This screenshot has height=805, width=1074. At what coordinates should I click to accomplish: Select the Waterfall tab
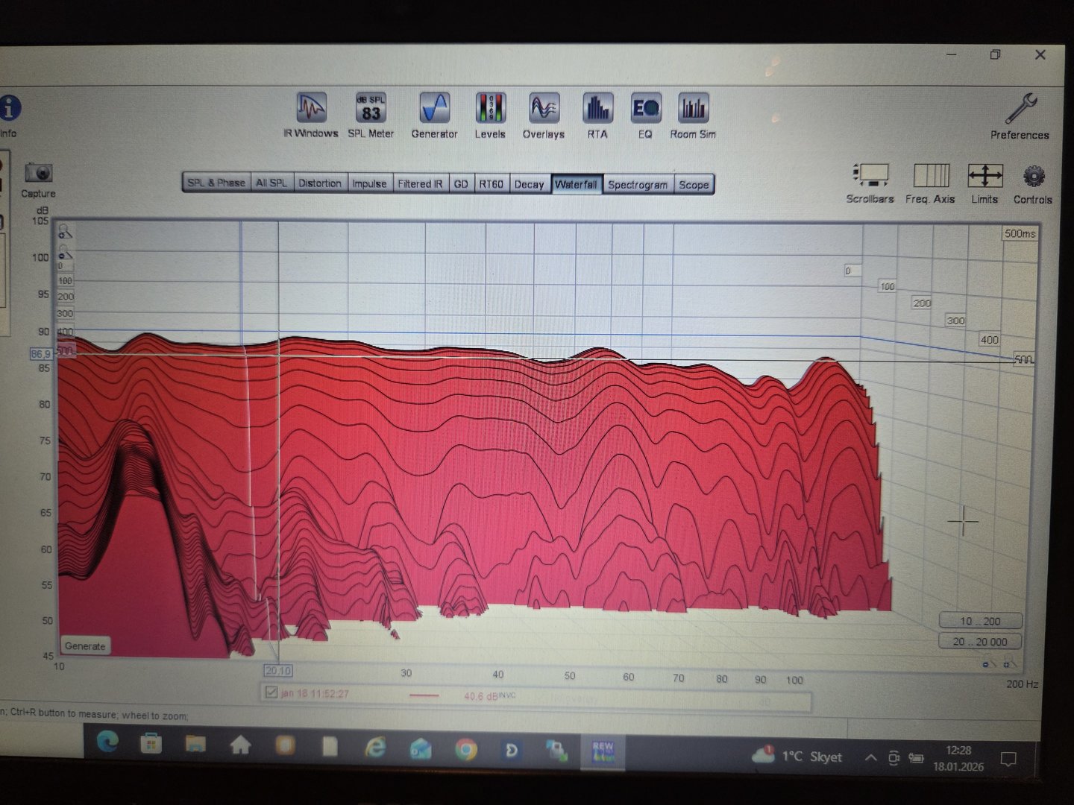click(577, 184)
